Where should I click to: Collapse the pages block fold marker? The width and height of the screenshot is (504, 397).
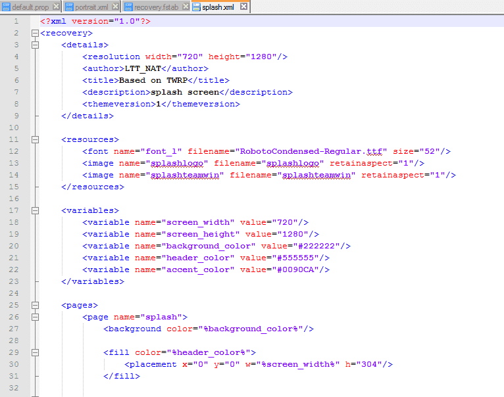[35, 306]
